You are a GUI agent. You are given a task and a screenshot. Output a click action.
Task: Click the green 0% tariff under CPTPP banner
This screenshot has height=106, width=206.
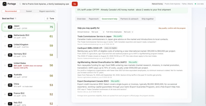pyautogui.click(x=132, y=10)
